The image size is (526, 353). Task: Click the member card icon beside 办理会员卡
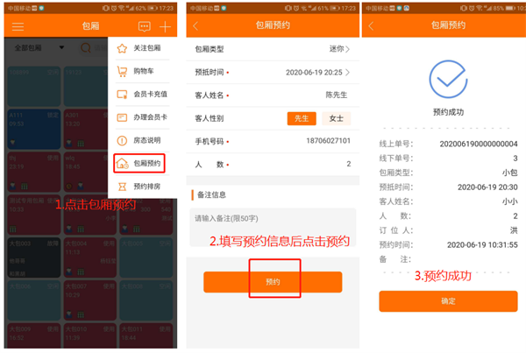point(122,117)
